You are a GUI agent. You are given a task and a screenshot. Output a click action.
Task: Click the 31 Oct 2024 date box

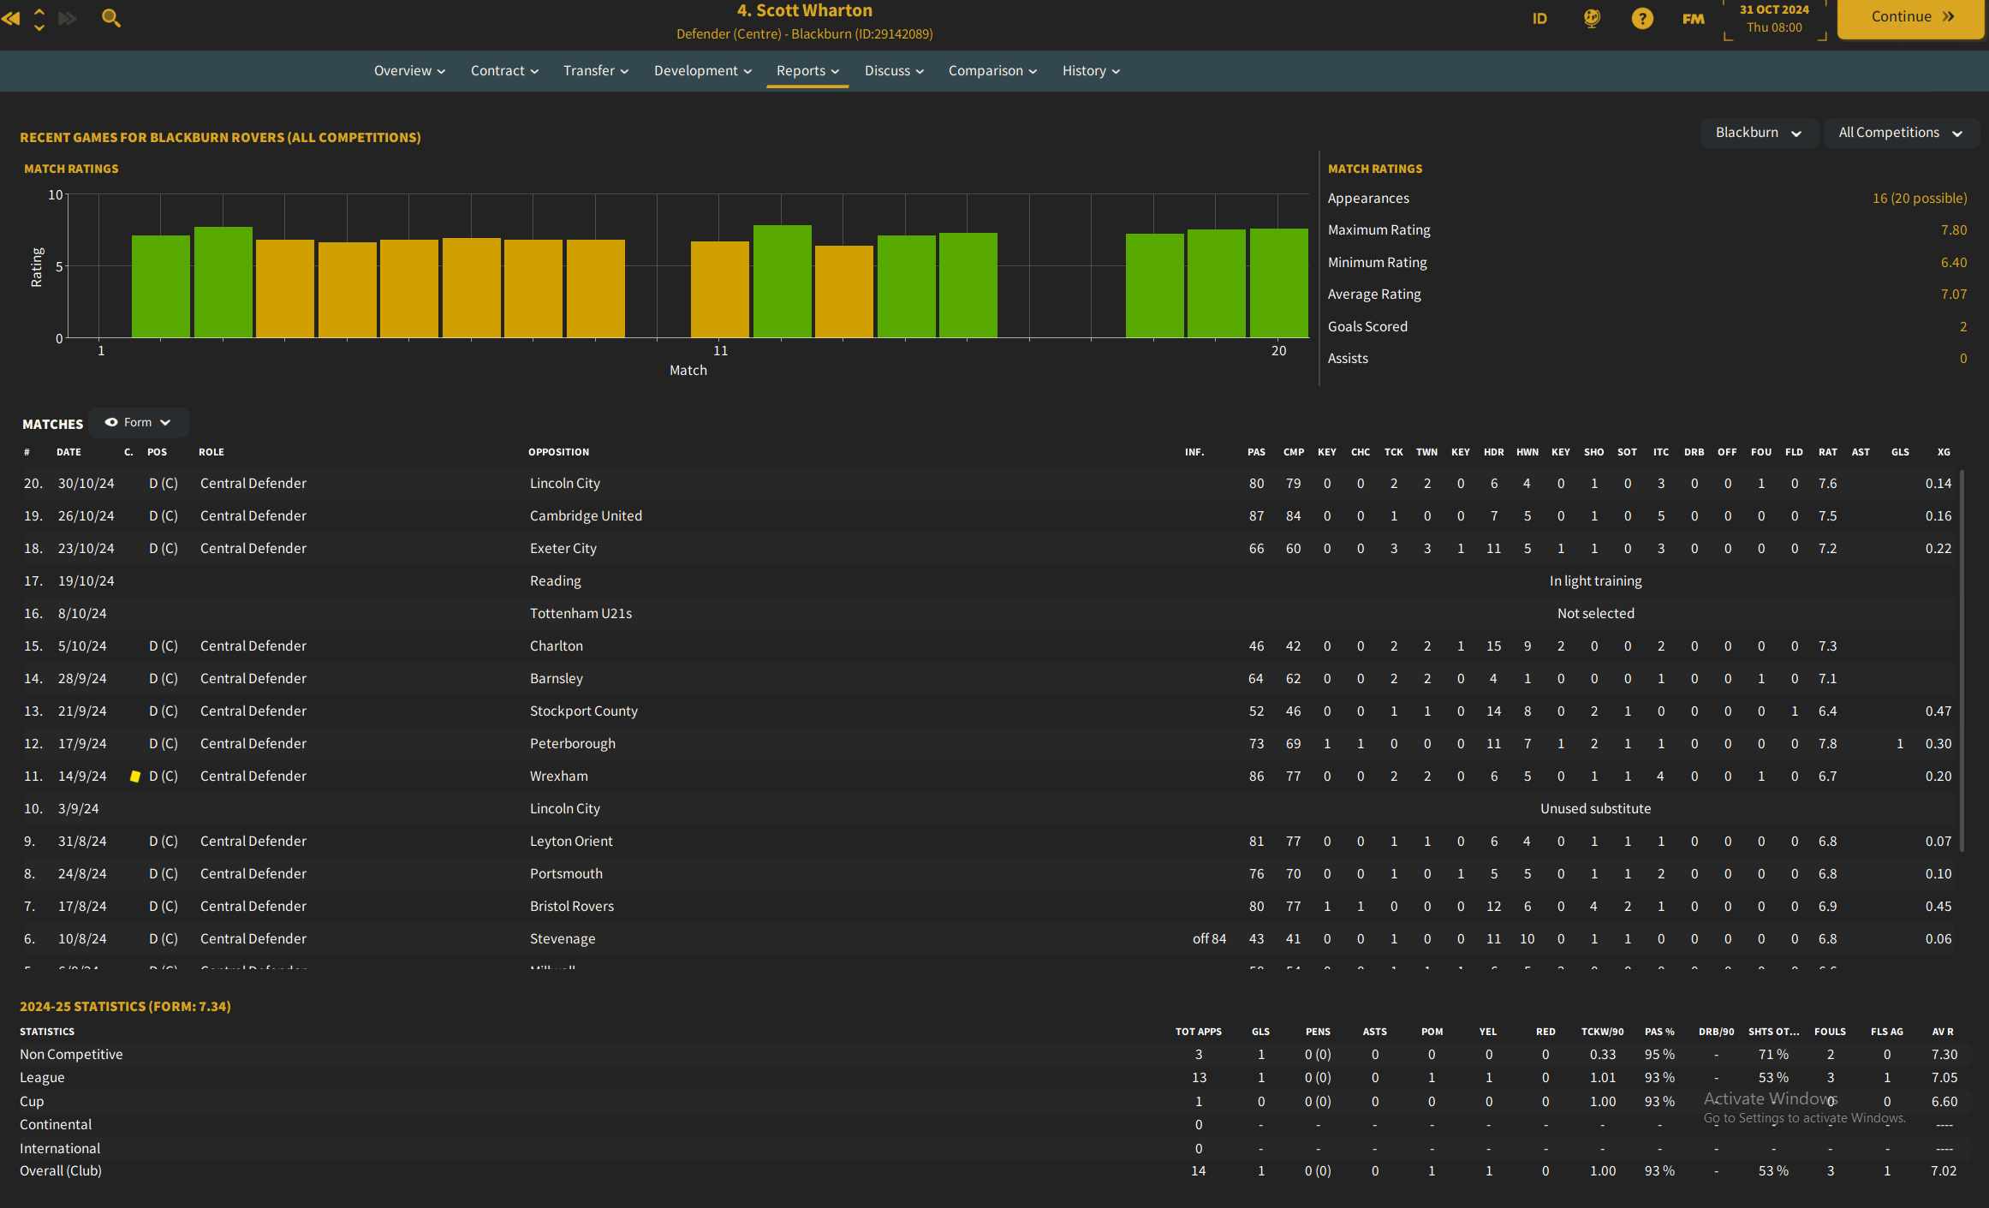[x=1773, y=19]
